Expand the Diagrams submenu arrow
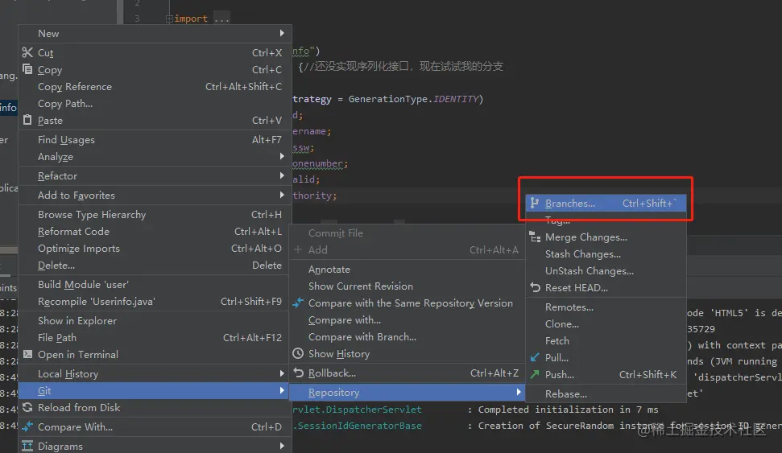The width and height of the screenshot is (782, 453). [x=282, y=446]
